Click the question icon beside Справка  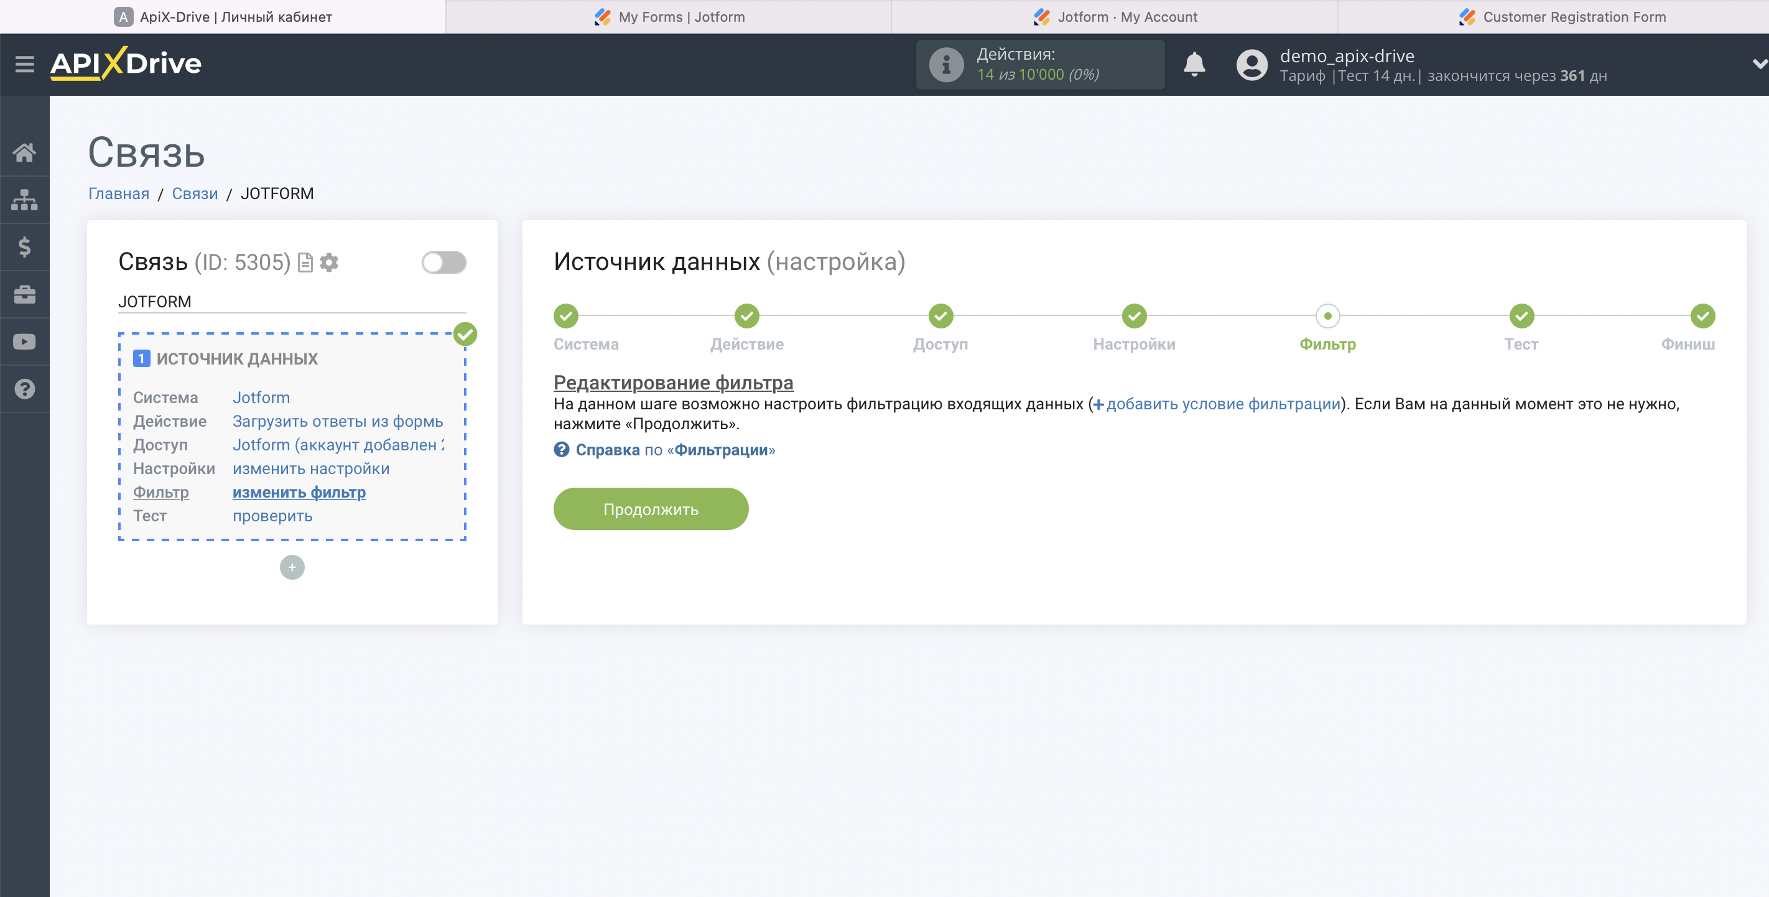tap(562, 450)
